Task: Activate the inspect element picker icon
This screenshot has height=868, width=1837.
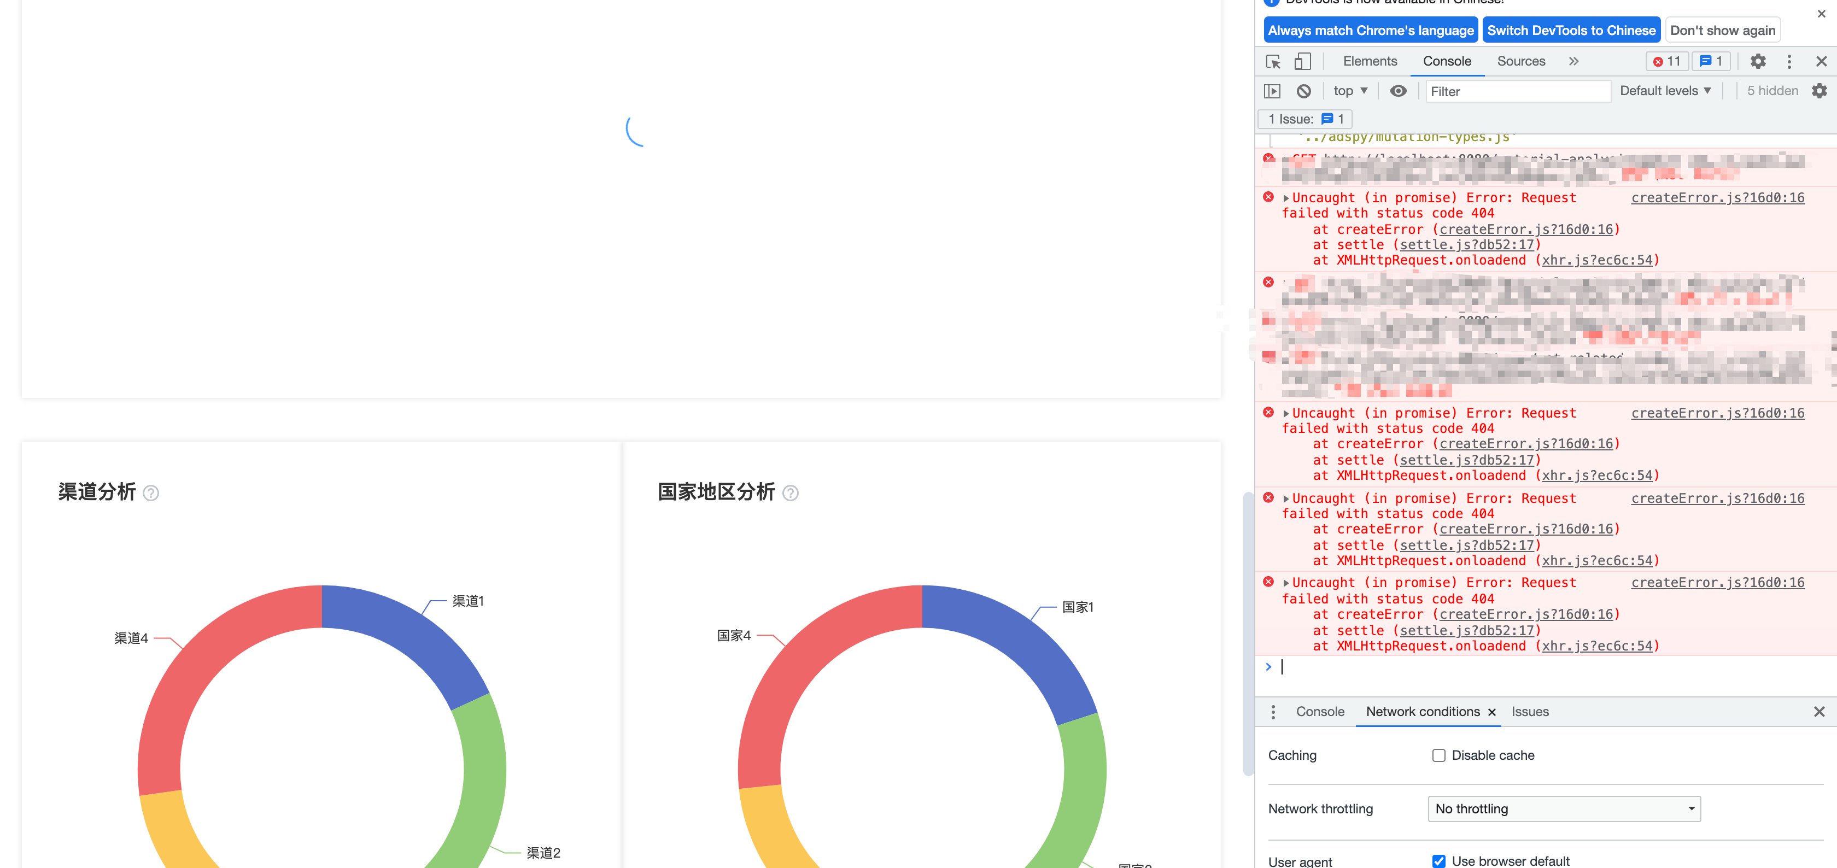Action: pos(1273,61)
